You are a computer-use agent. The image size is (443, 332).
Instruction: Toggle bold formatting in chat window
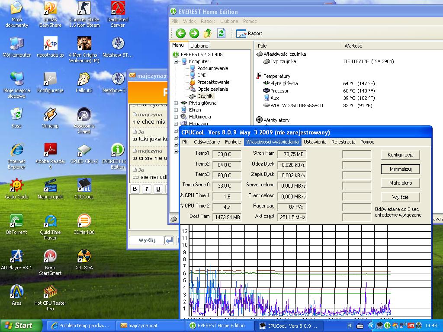[x=135, y=189]
